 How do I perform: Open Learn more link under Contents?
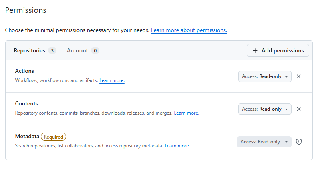[x=187, y=113]
